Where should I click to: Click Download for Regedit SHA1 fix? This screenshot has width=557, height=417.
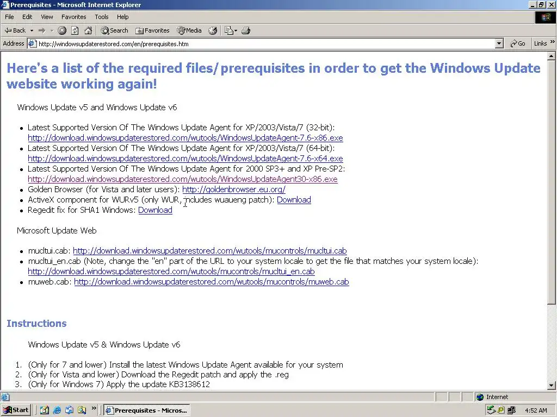point(155,210)
